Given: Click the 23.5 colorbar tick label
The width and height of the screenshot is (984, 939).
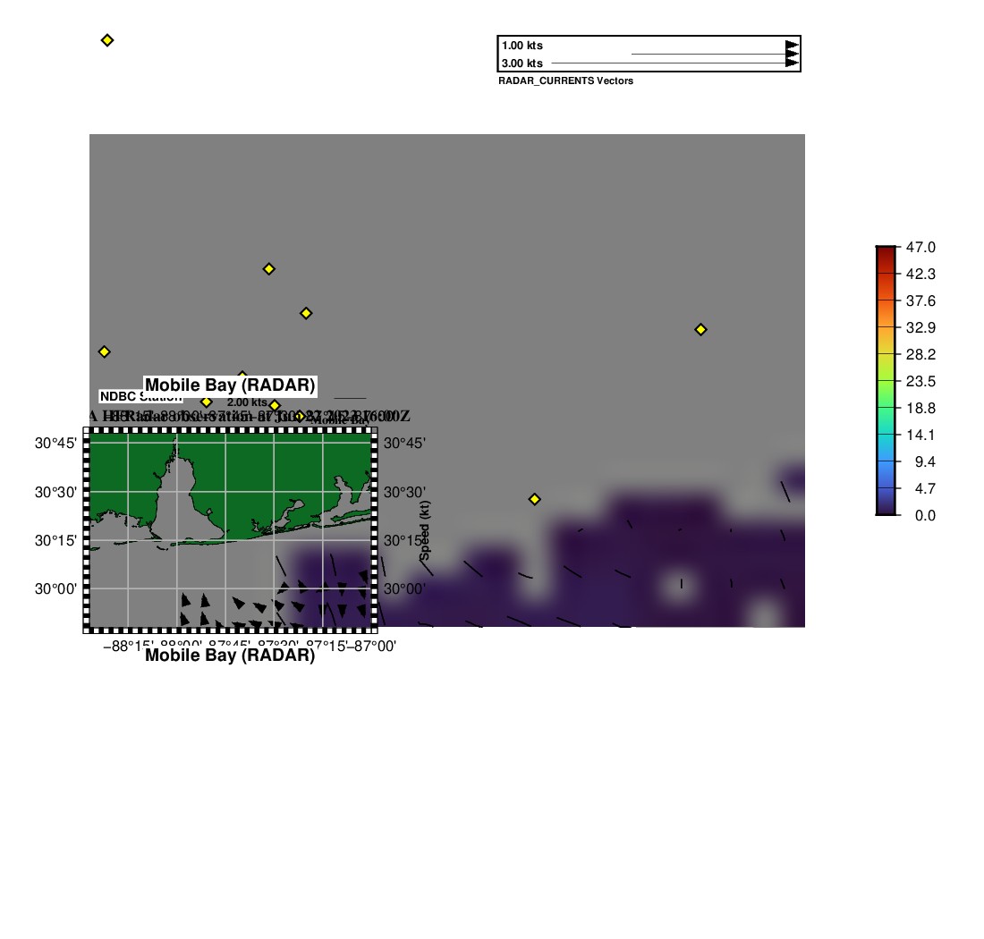Looking at the screenshot, I should [920, 381].
